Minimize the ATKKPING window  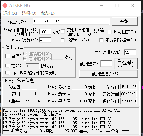point(102,5)
